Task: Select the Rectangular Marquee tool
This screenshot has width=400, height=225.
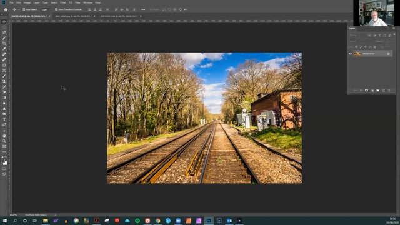Action: coord(4,27)
